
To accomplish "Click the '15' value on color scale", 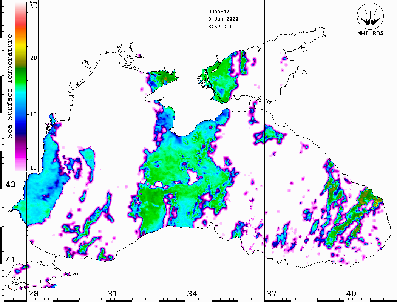I will pos(33,114).
